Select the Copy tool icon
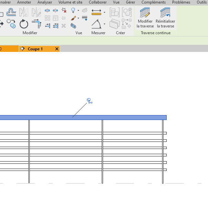Image resolution: width=208 pixels, height=197 pixels. 11,23
